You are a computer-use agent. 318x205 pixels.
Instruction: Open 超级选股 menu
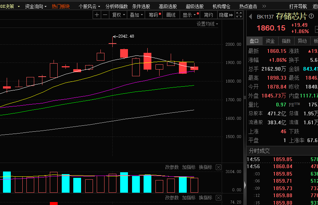(x=195, y=6)
